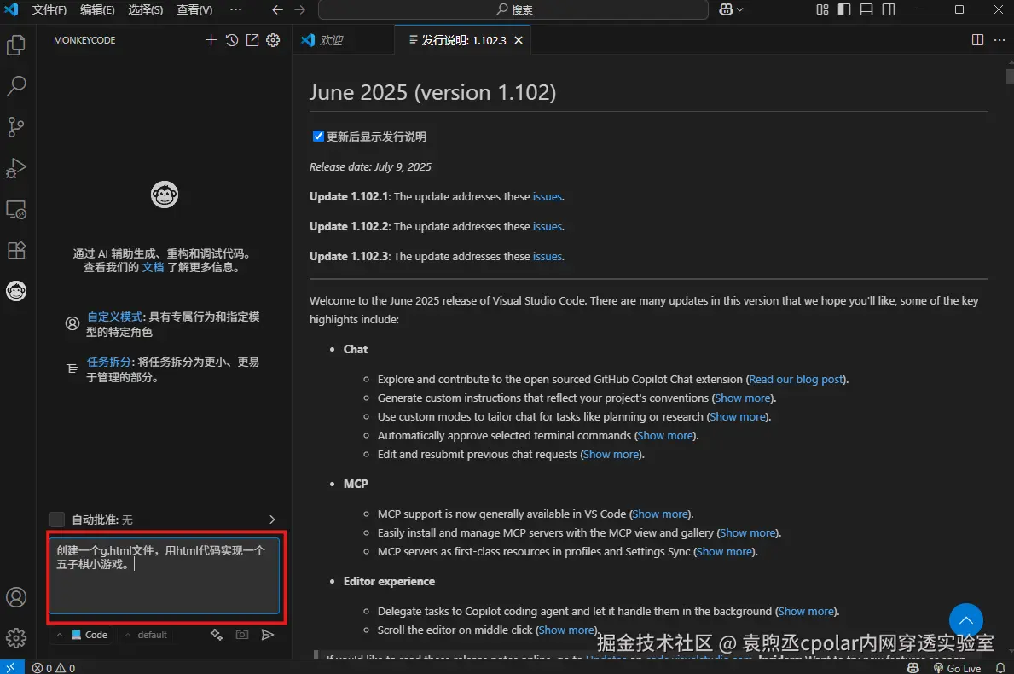Uncheck 更新后显示发行说明 checkbox
This screenshot has width=1014, height=674.
click(x=318, y=136)
